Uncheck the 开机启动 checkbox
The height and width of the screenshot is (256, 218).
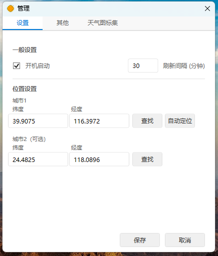(x=17, y=65)
